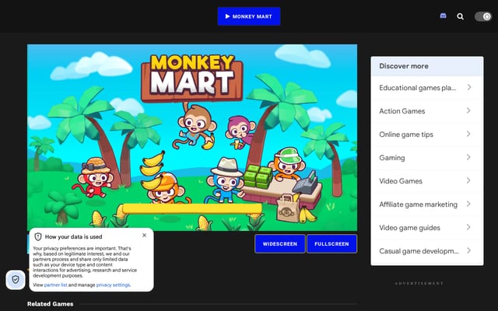498x311 pixels.
Task: Click the Related Games heading
Action: click(50, 304)
